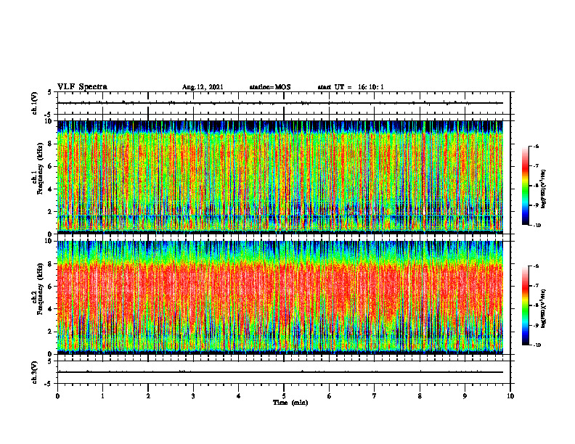Viewport: 575px width, 444px height.
Task: Click the "VLF Spectra" plot title
Action: tap(82, 86)
